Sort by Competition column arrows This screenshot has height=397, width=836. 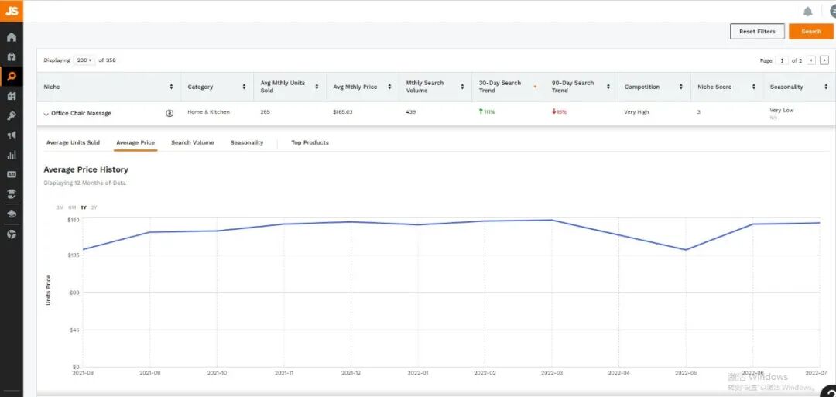point(681,87)
